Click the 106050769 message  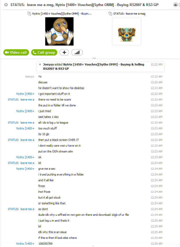point(46,244)
